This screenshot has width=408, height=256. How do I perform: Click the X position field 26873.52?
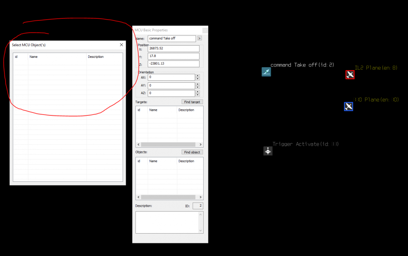[x=173, y=49]
